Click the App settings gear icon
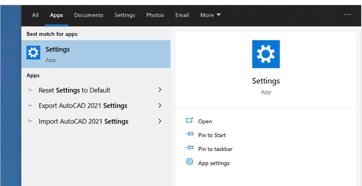The width and height of the screenshot is (362, 186). pos(190,161)
